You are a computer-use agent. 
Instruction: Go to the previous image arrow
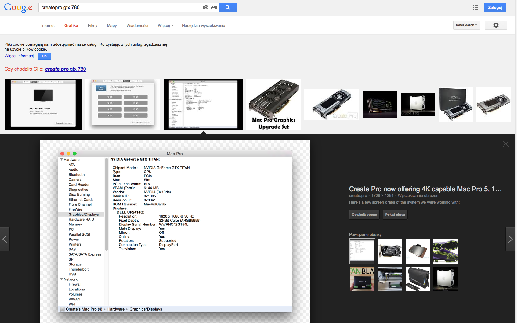[5, 239]
